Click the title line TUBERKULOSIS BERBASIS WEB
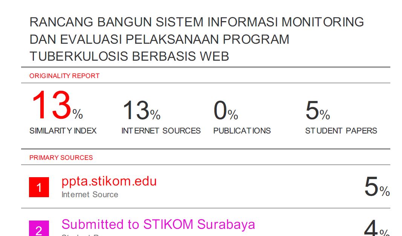Viewport: 402px width, 236px height. click(129, 56)
